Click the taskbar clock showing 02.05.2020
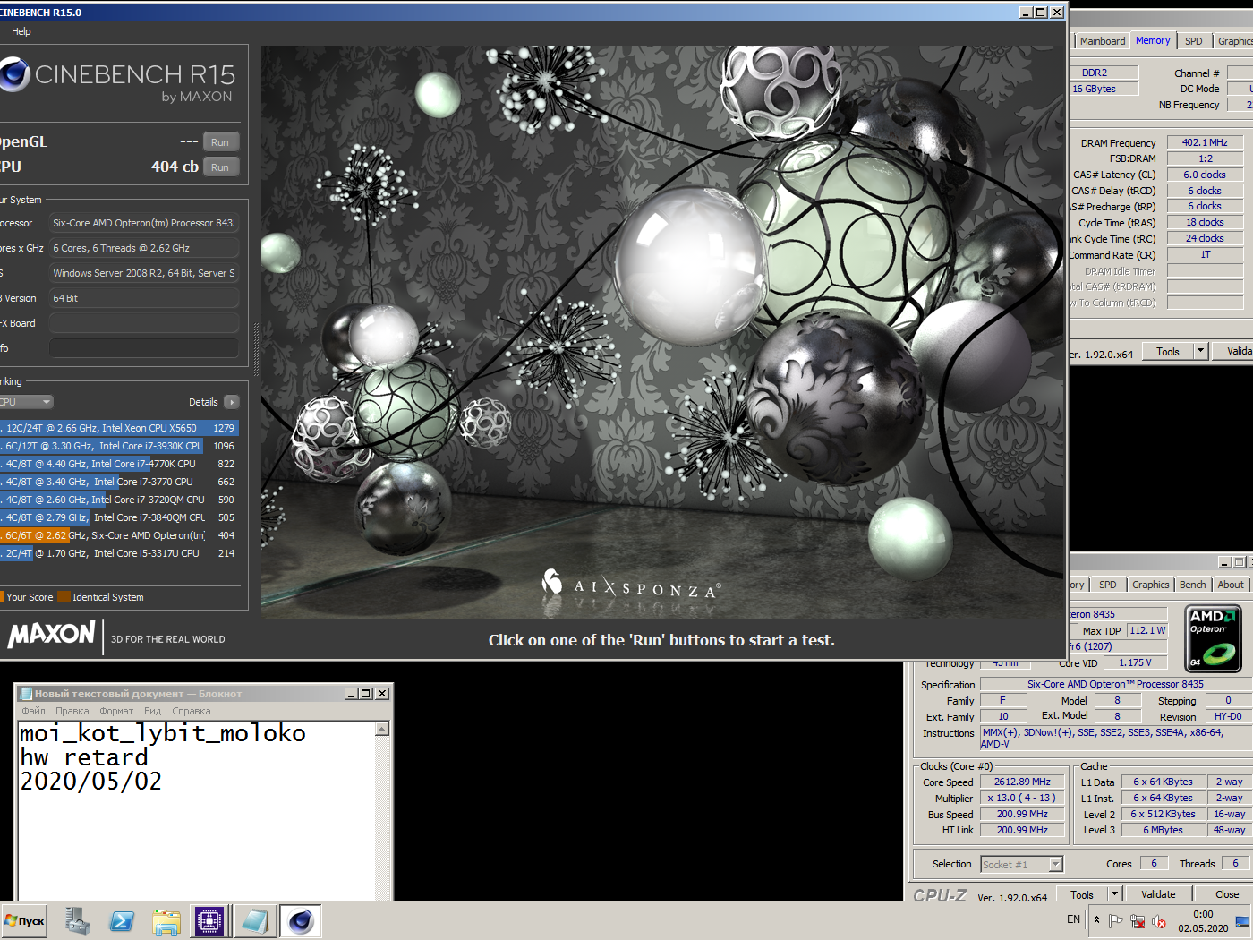 1203,921
